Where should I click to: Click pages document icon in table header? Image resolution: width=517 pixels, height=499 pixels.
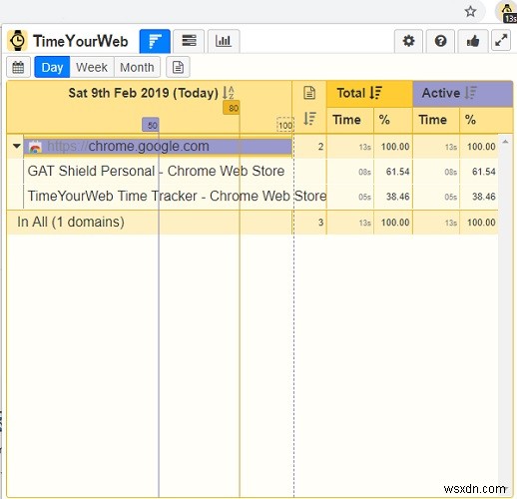pos(309,93)
